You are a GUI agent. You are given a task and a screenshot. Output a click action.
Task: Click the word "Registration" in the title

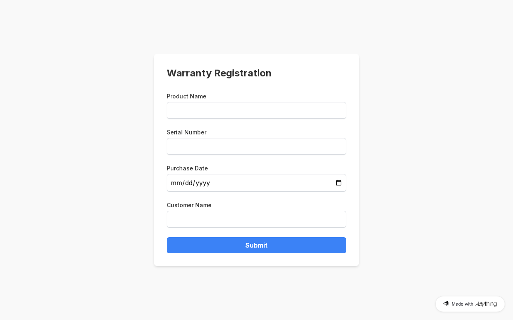coord(242,73)
